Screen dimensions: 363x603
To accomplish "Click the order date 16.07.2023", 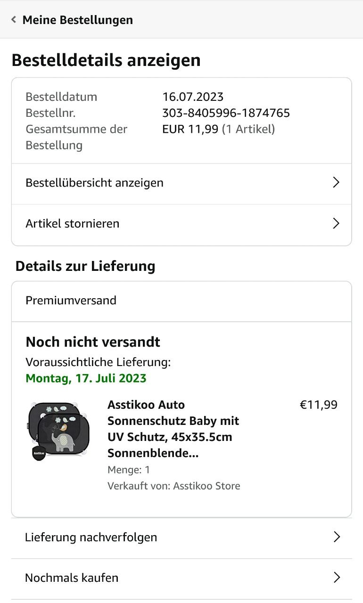I will 193,97.
